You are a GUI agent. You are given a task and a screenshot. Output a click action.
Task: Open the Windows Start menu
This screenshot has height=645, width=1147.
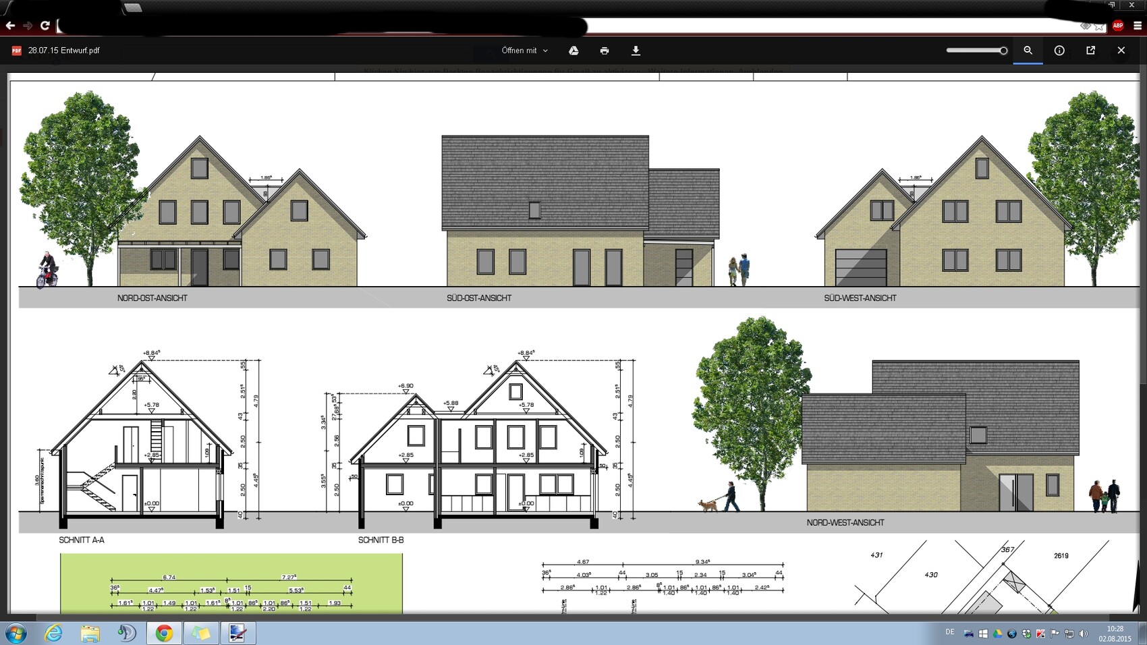click(x=16, y=634)
